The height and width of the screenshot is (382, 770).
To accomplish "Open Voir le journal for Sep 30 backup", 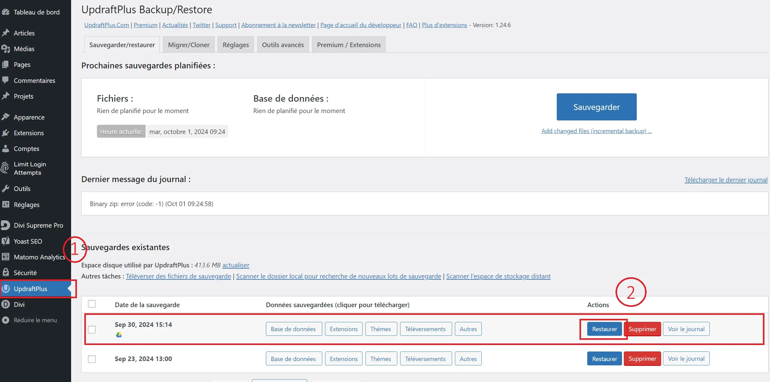I will click(x=686, y=329).
